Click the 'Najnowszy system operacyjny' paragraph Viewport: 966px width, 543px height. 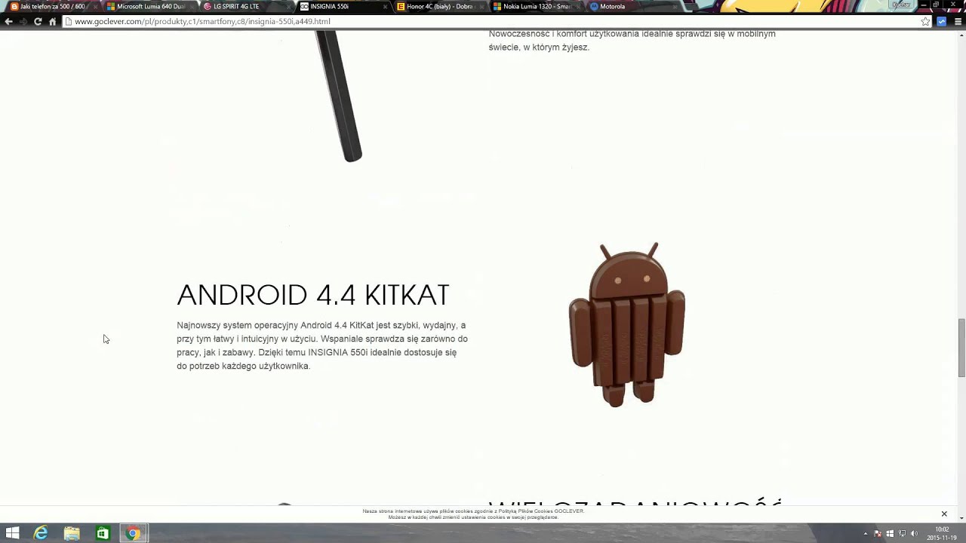(x=322, y=345)
